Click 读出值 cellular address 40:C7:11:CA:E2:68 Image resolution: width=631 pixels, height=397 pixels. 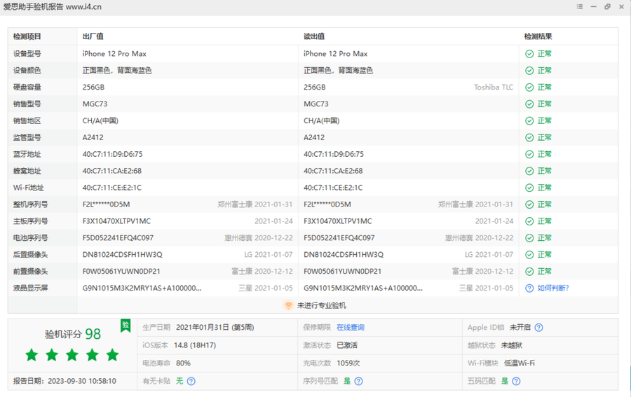333,171
